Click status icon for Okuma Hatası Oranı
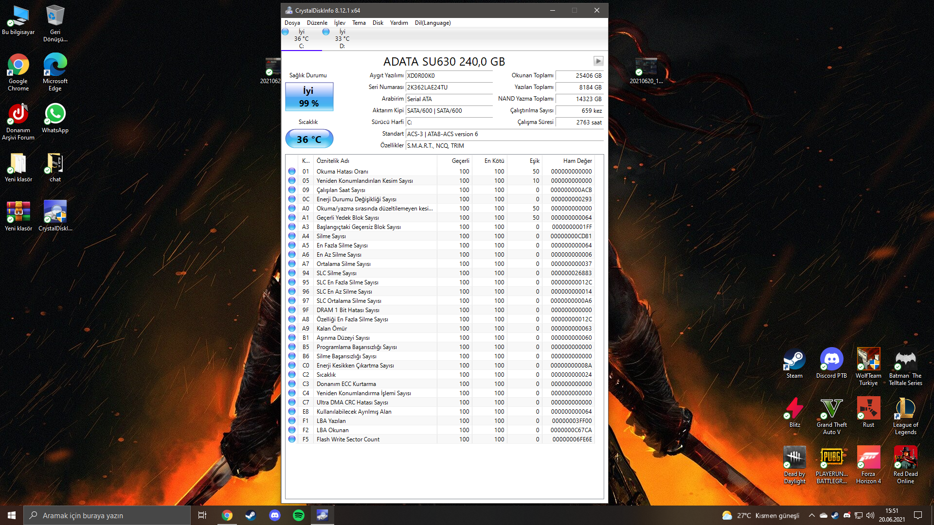 click(x=292, y=172)
